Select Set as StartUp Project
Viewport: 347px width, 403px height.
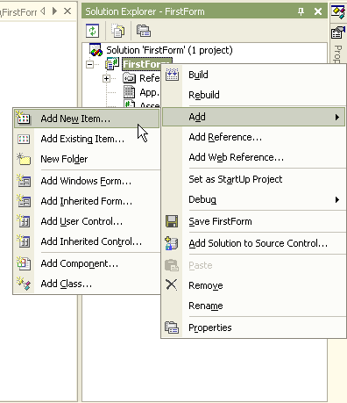tap(236, 179)
